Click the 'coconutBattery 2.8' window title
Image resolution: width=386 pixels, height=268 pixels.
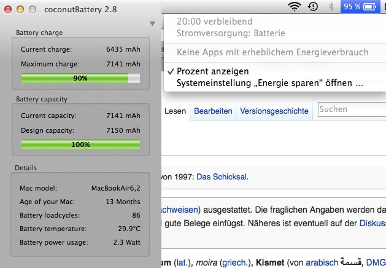80,10
